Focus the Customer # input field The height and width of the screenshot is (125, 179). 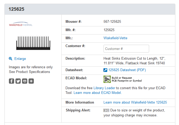[x=126, y=49]
